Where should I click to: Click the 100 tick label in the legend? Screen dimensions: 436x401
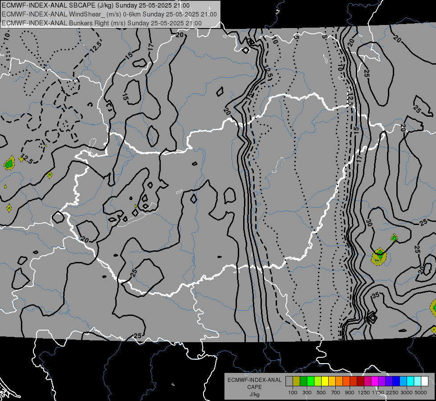293,393
